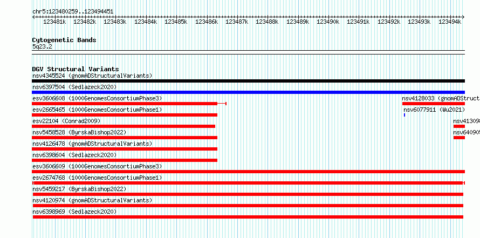
Task: Click the long red nsv4120974 bar
Action: (248, 206)
